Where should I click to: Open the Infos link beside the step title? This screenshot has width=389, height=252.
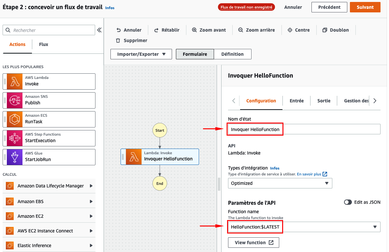click(110, 8)
